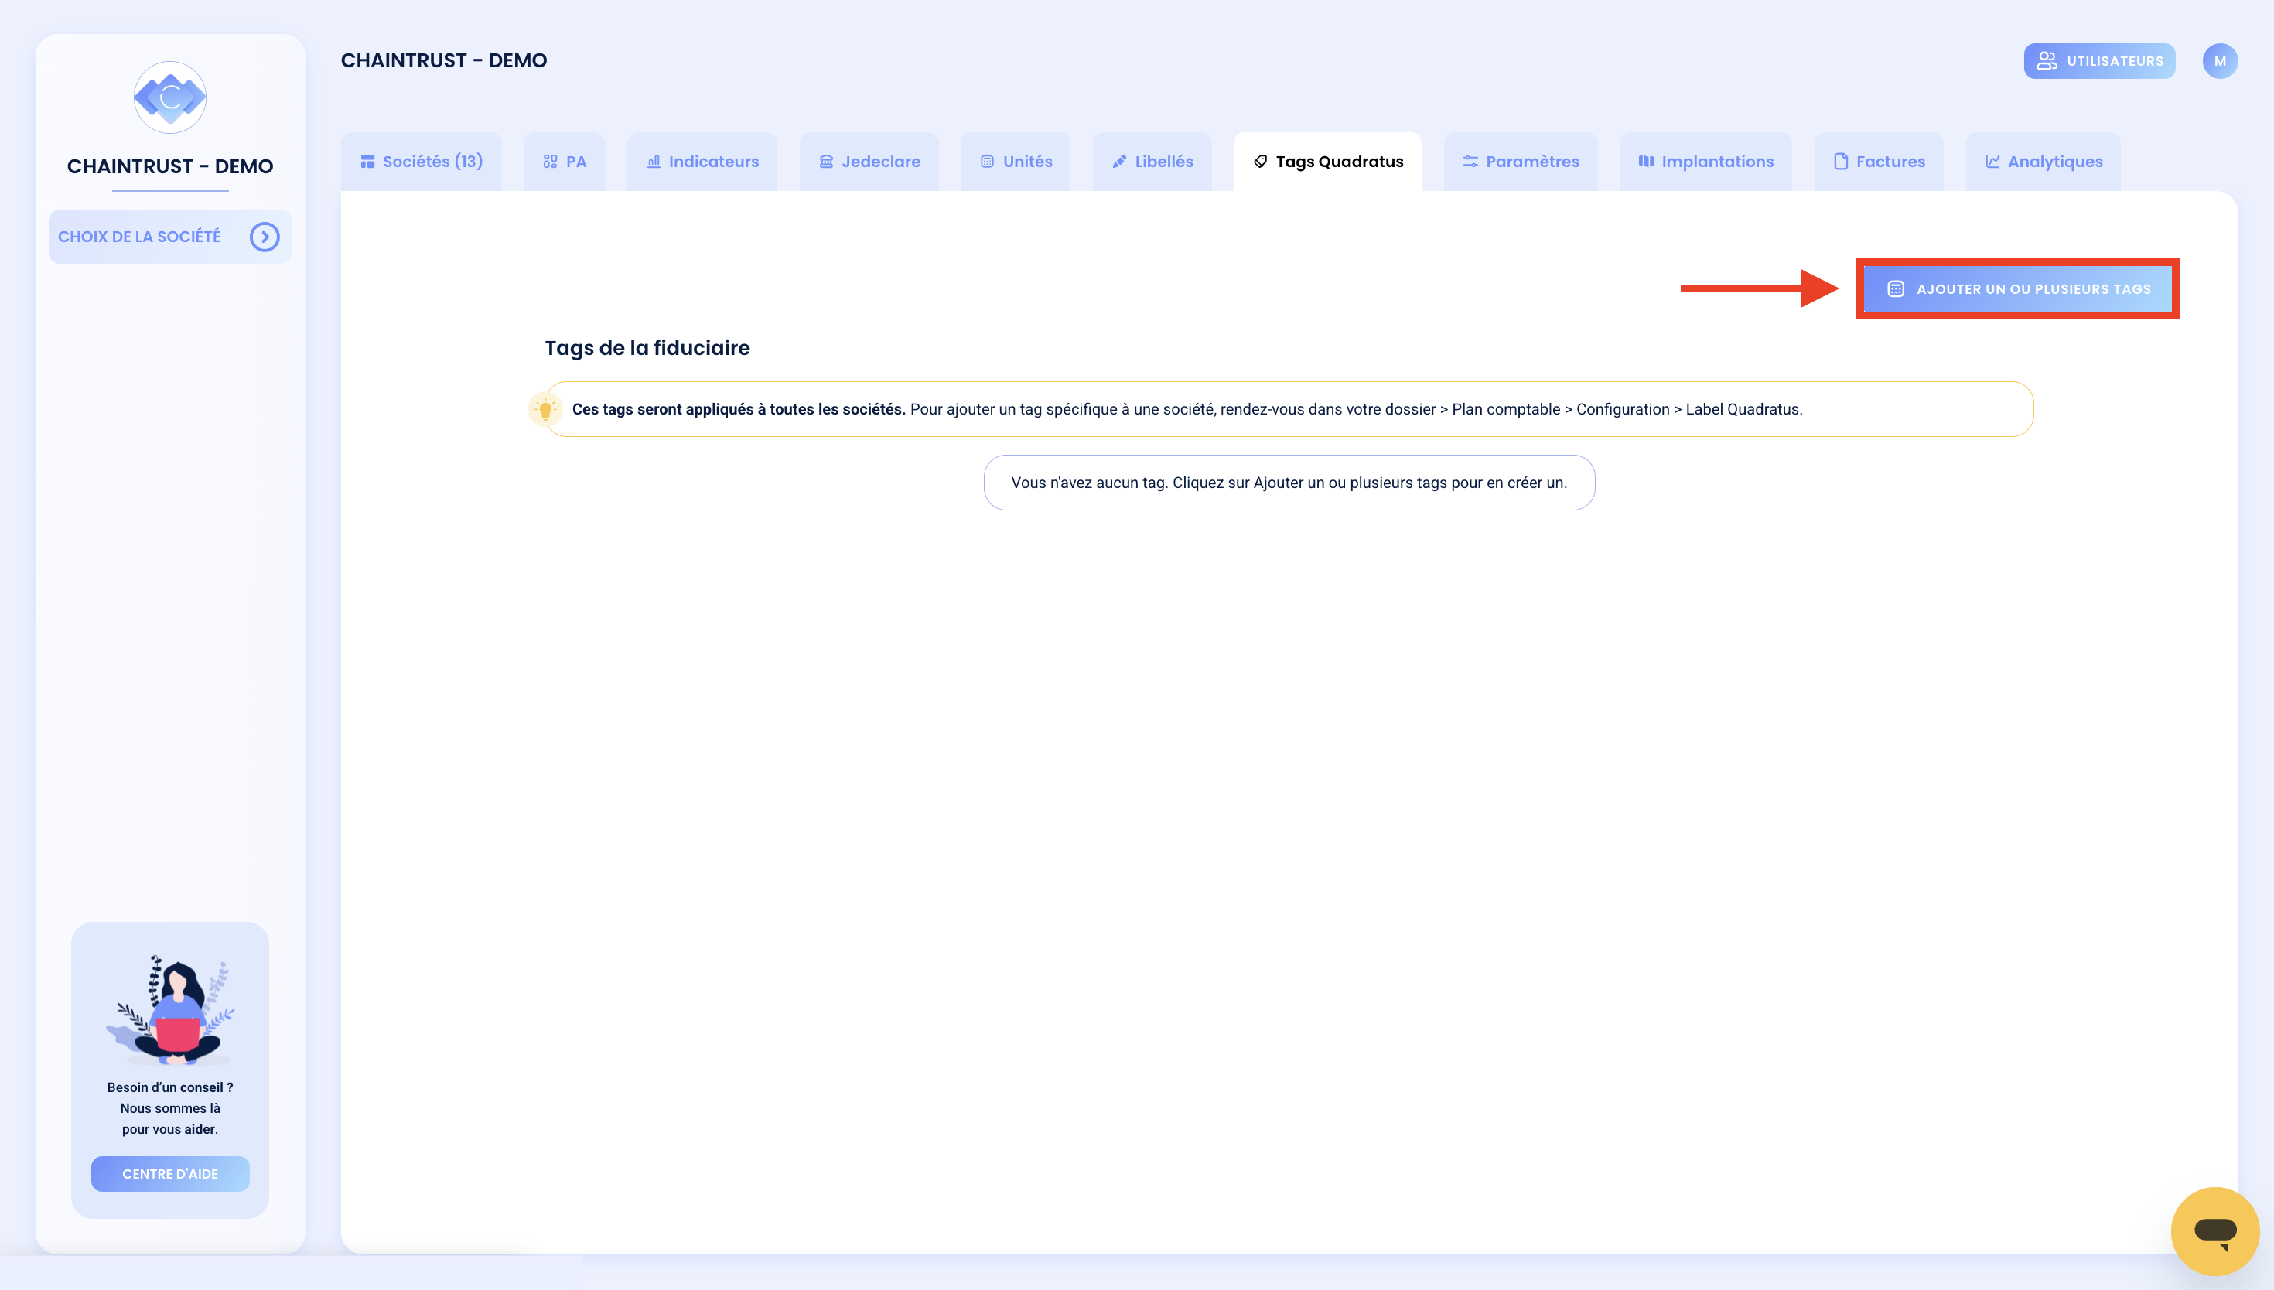Open Choix de la société selector
The image size is (2274, 1290).
(170, 237)
